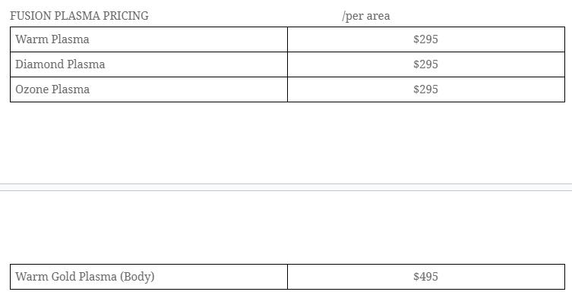Image resolution: width=572 pixels, height=298 pixels.
Task: Click the '(Body)' text in the last row
Action: tap(137, 277)
